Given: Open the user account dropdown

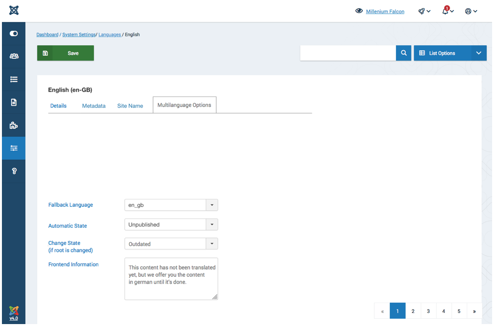Looking at the screenshot, I should tap(471, 12).
